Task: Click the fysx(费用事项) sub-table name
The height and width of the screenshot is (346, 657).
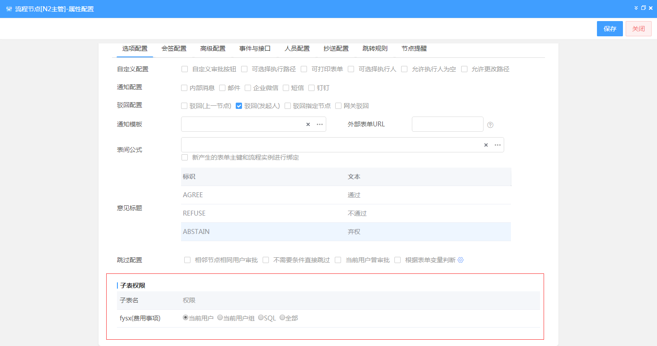Action: click(x=140, y=318)
